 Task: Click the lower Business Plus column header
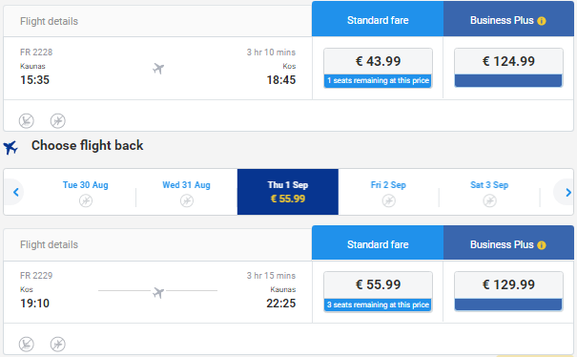[508, 242]
